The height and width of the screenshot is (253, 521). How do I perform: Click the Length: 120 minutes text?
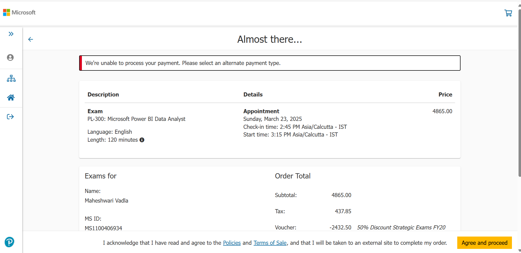(x=113, y=140)
